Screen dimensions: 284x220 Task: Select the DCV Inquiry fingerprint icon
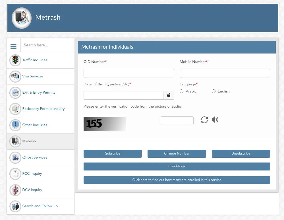coord(15,190)
